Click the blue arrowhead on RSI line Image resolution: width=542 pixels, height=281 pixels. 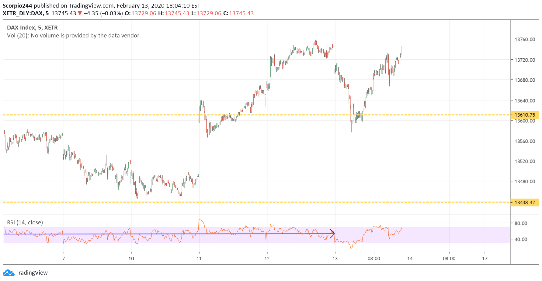[x=332, y=234]
